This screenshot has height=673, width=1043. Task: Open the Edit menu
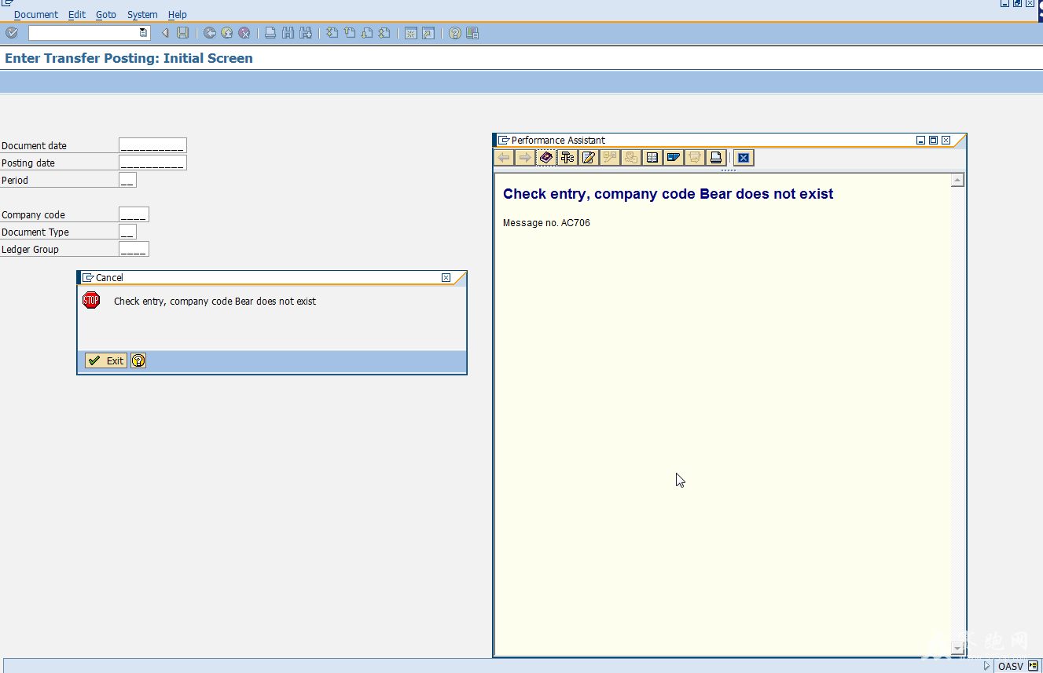(x=77, y=14)
